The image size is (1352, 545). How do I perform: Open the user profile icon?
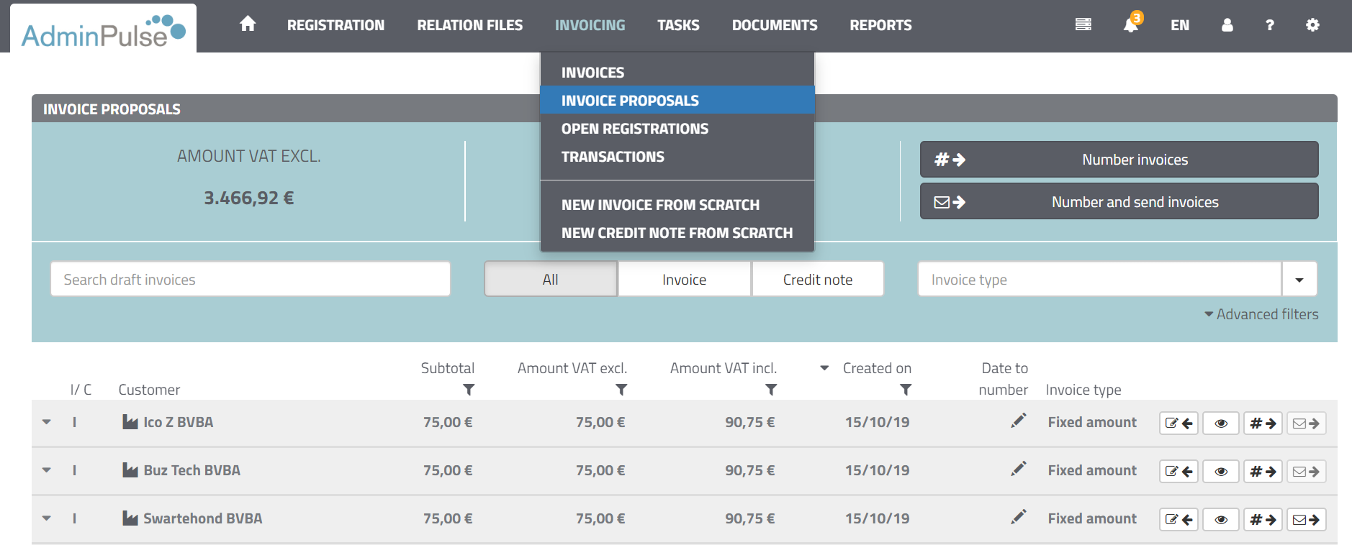click(x=1227, y=25)
